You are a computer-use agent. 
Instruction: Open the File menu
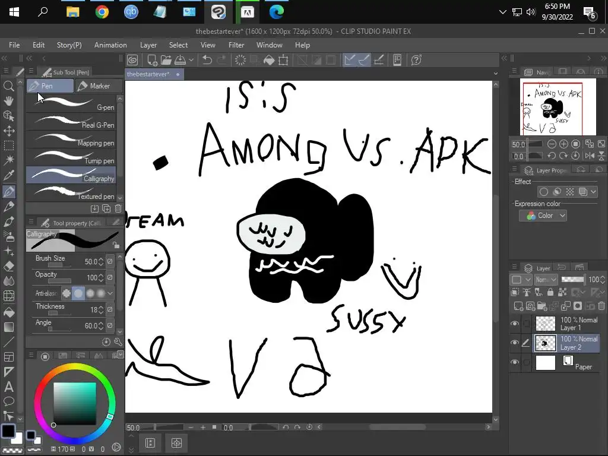(14, 45)
